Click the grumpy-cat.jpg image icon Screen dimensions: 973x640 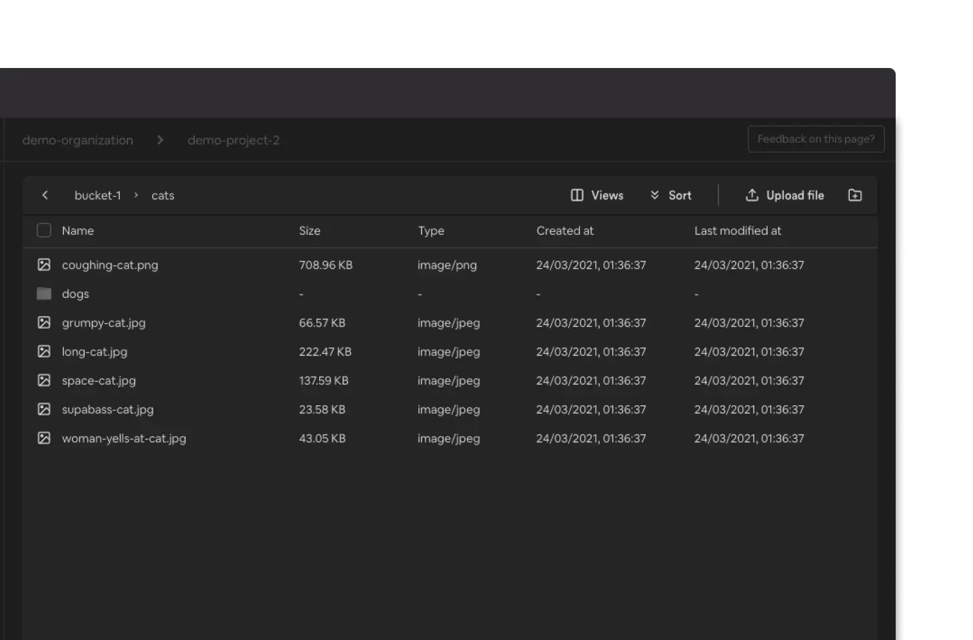[44, 323]
